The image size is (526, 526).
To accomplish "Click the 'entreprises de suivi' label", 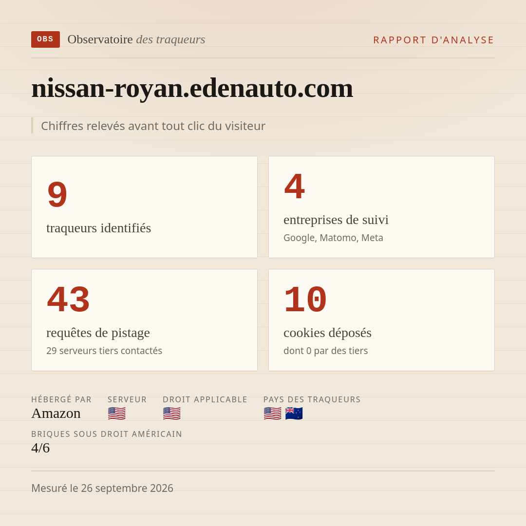I will (x=336, y=220).
